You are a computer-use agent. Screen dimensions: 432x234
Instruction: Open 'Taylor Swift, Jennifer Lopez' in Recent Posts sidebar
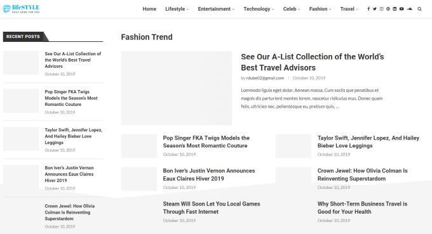73,136
